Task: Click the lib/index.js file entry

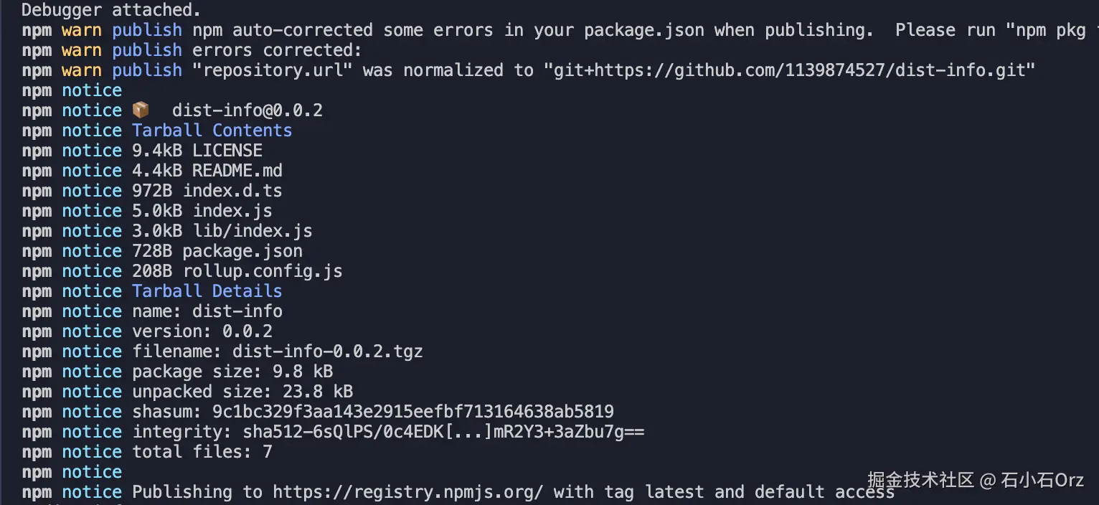Action: [x=253, y=231]
